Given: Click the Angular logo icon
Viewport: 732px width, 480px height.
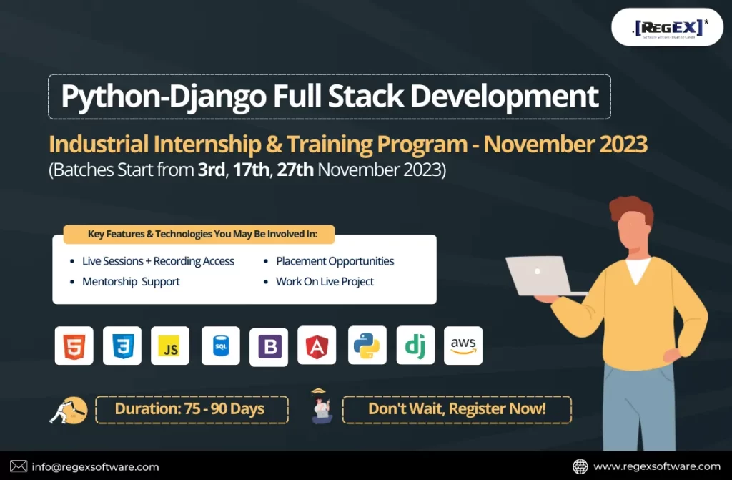Looking at the screenshot, I should click(x=317, y=346).
